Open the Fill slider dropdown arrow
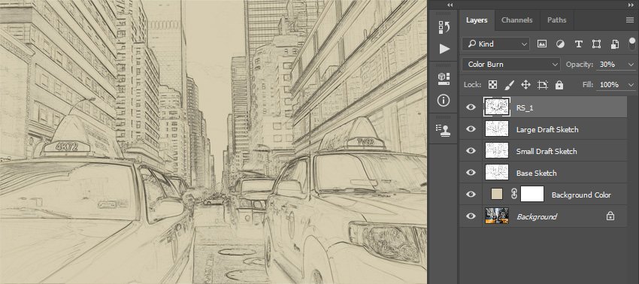This screenshot has height=284, width=639. pyautogui.click(x=631, y=85)
